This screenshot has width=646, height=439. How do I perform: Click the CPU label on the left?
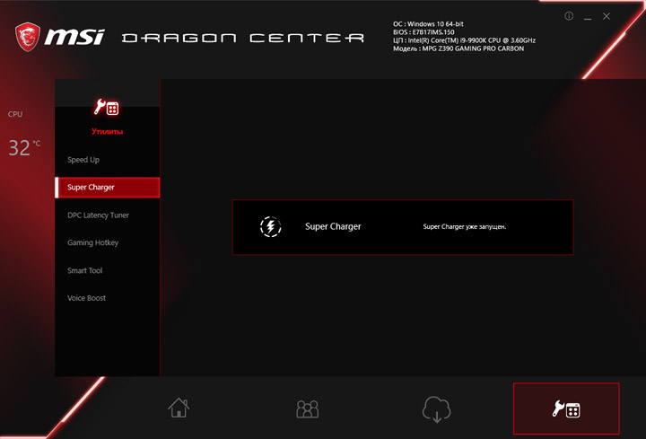click(x=15, y=114)
